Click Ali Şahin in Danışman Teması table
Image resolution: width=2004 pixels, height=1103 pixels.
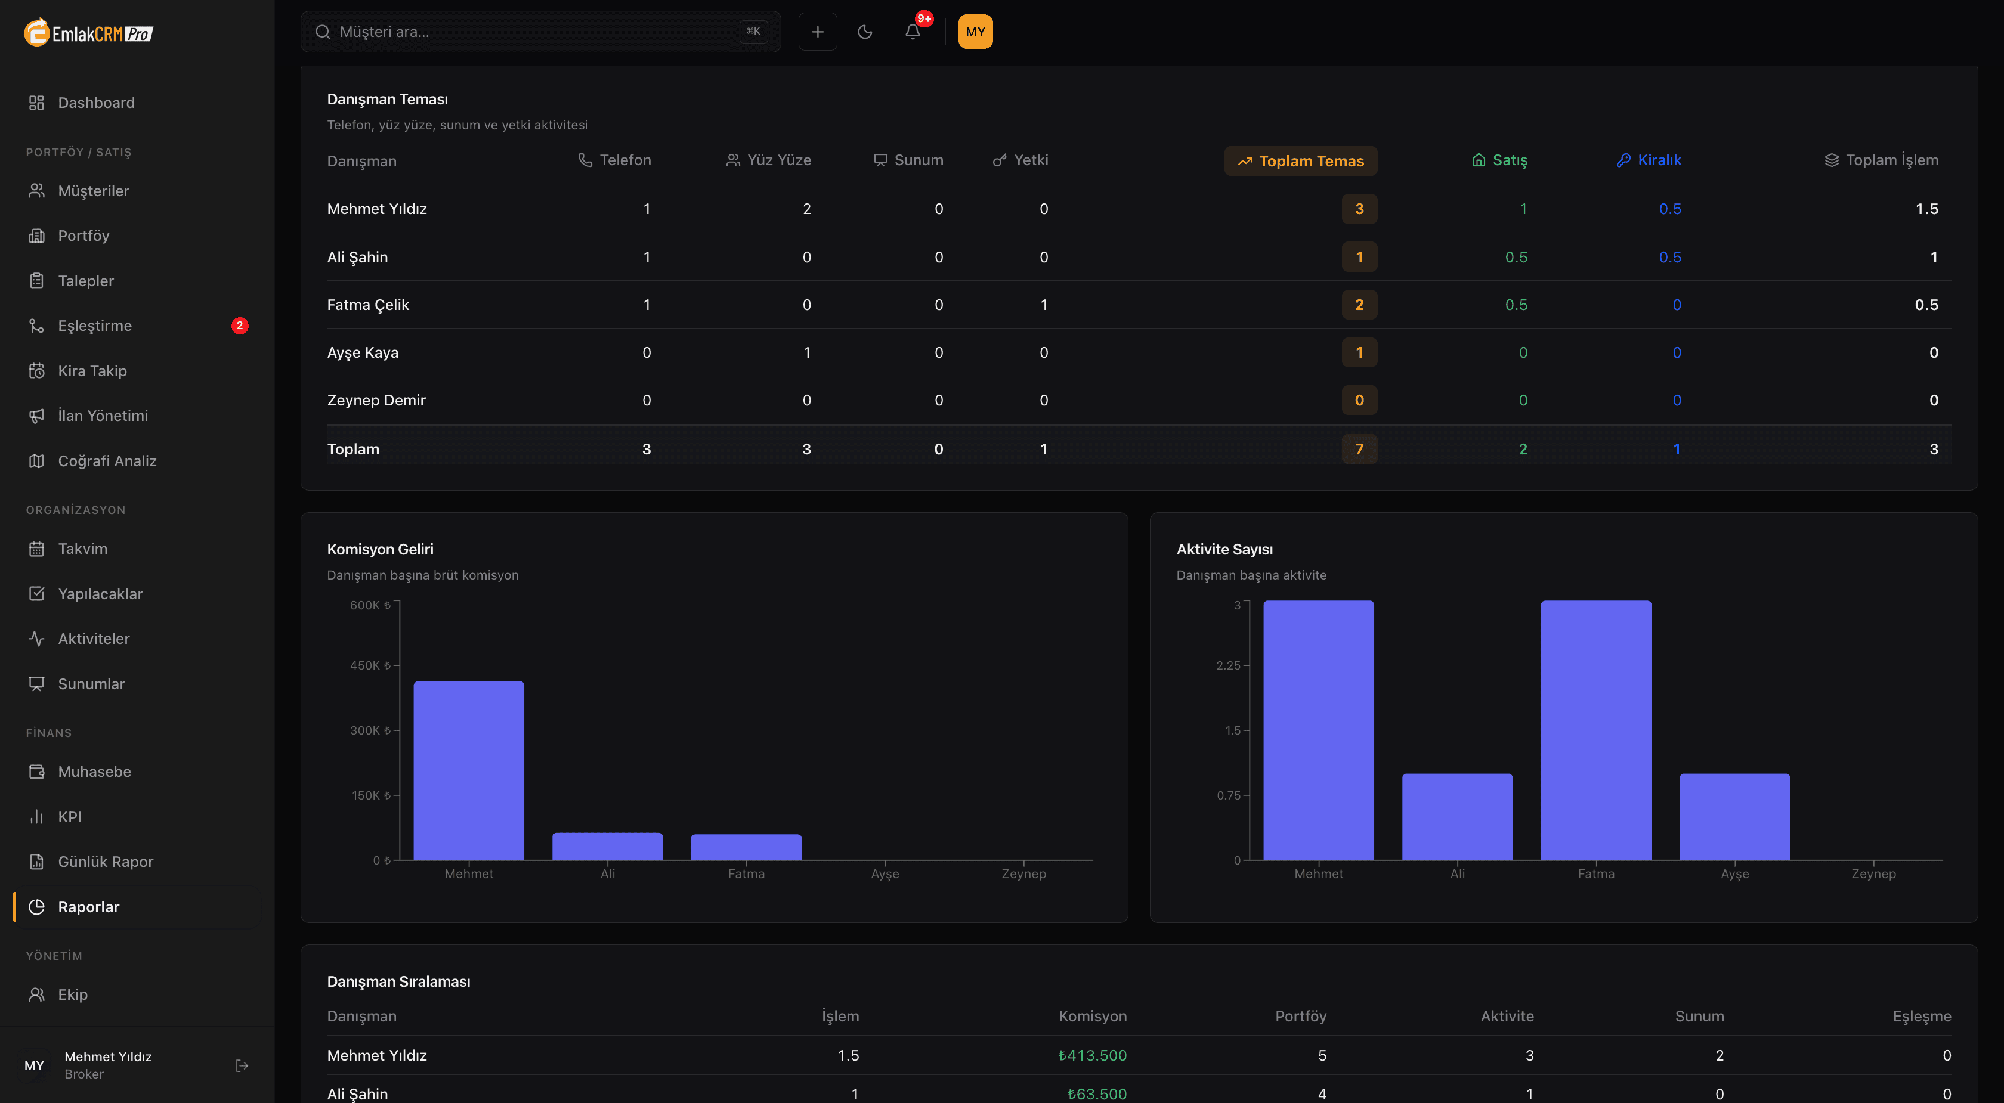point(357,258)
